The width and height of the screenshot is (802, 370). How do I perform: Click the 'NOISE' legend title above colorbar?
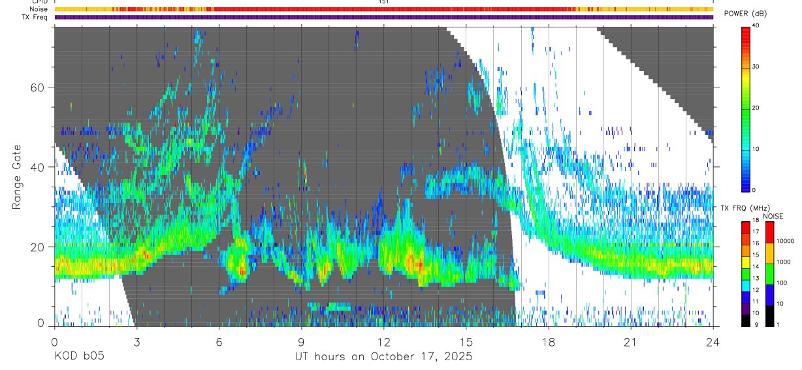pos(773,216)
